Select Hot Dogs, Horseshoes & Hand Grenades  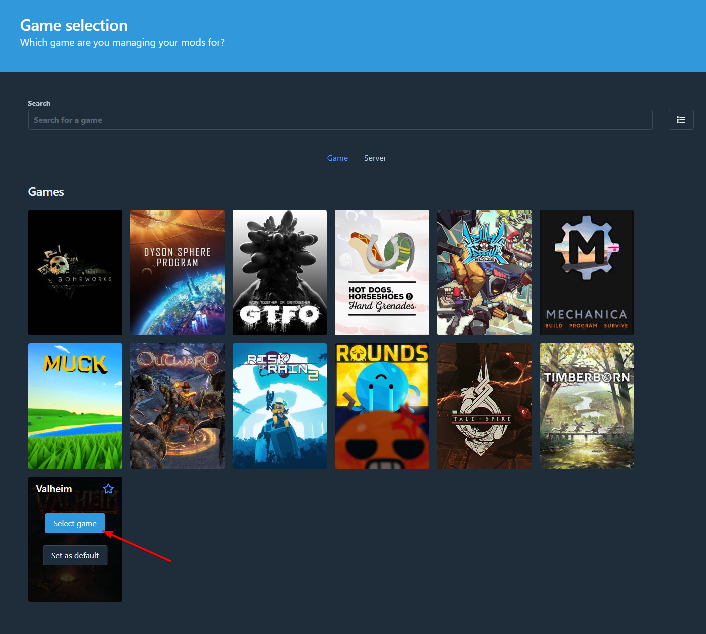coord(382,272)
